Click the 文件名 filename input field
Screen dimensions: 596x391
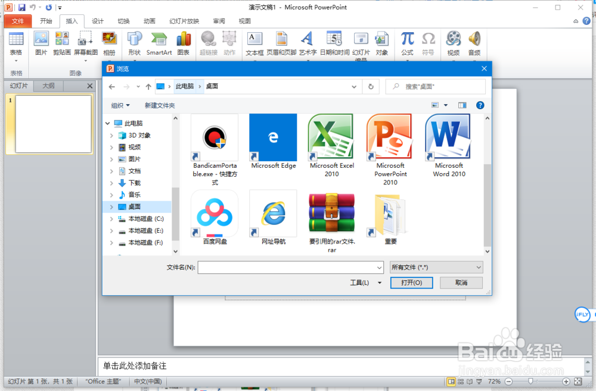point(290,268)
